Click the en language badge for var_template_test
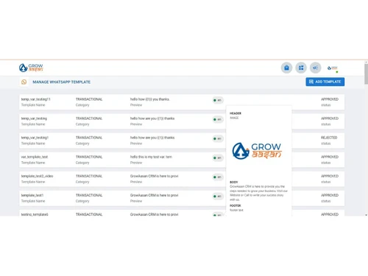 coord(218,158)
